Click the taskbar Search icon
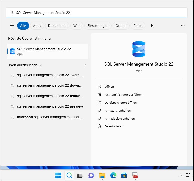 click(69, 175)
